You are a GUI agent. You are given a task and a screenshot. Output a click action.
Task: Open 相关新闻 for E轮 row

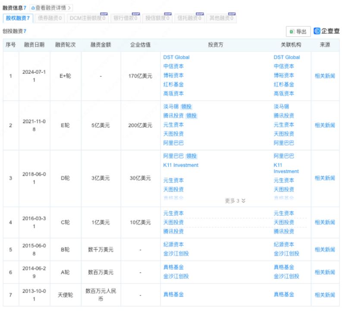[325, 125]
